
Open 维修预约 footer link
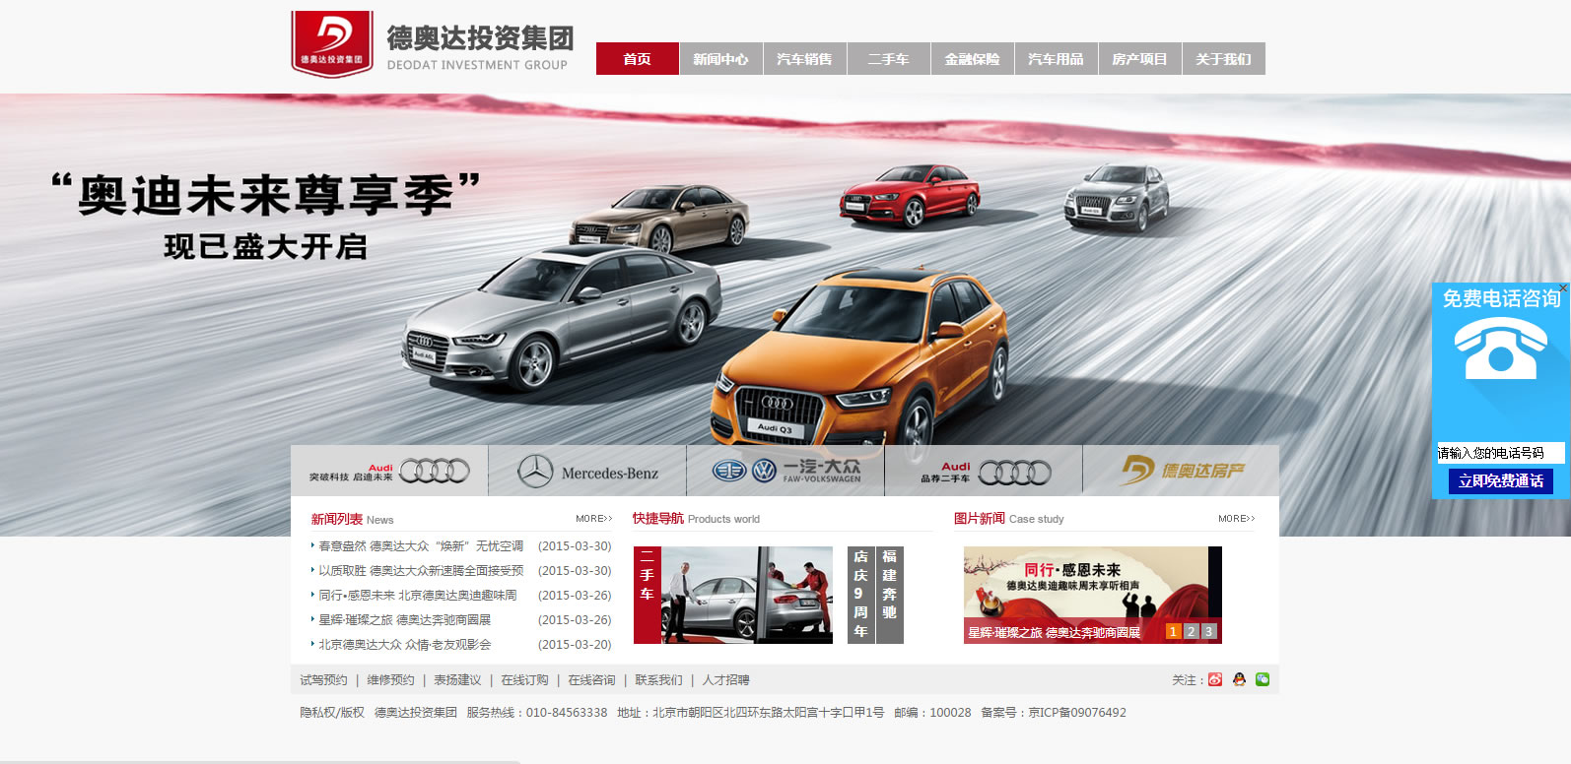(390, 680)
